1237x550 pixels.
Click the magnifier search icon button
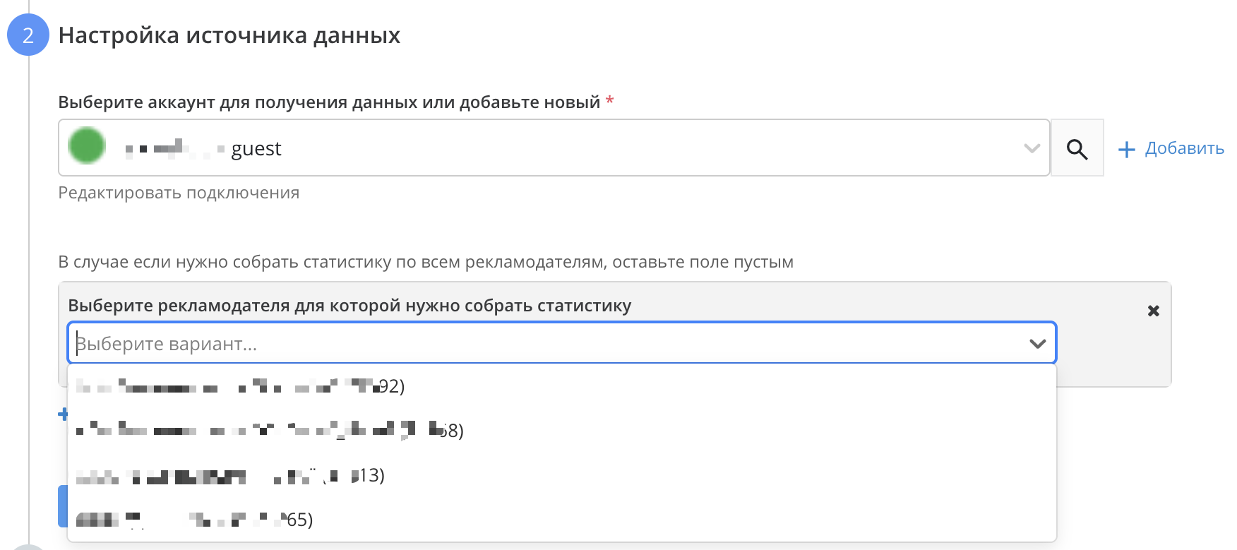[1077, 148]
